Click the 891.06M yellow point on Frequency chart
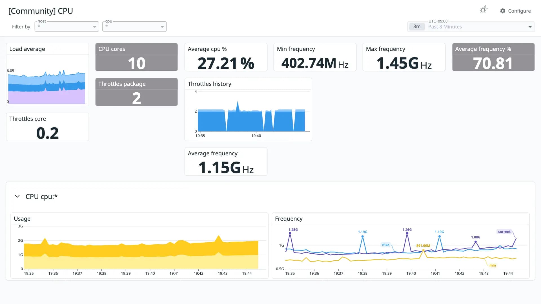 click(x=423, y=250)
